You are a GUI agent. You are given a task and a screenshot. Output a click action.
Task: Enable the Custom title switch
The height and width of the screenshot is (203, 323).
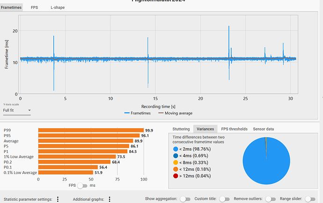click(x=224, y=199)
